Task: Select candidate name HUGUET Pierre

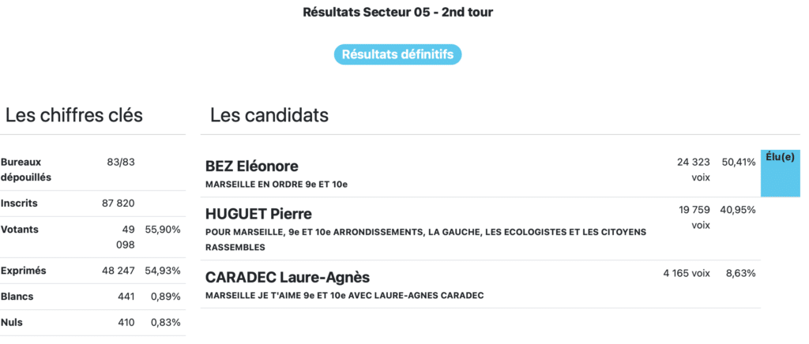Action: 258,214
